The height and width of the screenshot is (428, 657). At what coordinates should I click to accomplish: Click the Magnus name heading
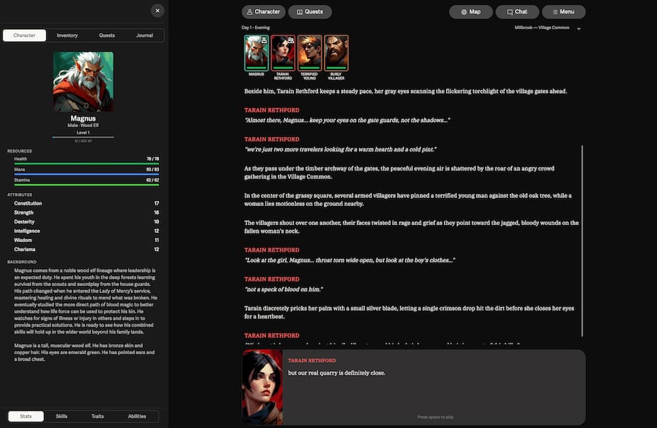click(83, 119)
